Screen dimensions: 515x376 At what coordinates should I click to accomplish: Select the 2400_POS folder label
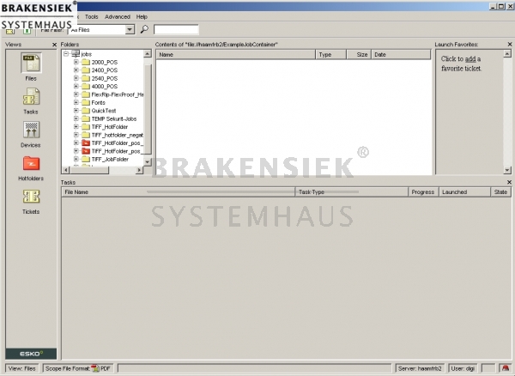pos(105,70)
